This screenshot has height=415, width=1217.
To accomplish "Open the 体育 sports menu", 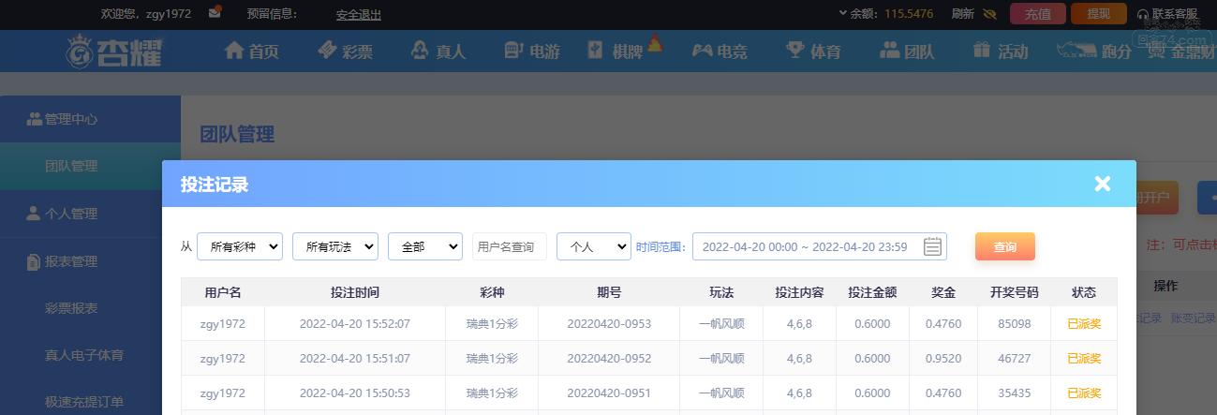I will click(x=813, y=52).
